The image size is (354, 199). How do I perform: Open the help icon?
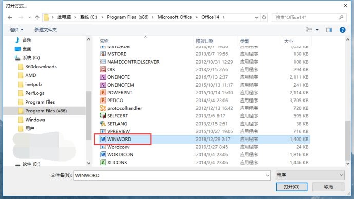(x=343, y=30)
